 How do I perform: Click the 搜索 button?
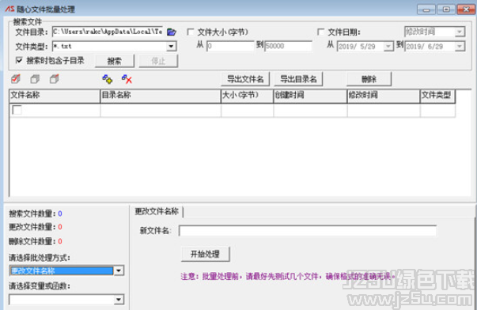point(115,61)
